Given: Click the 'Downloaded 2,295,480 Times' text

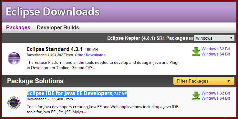Looking at the screenshot, I should 50,99.
